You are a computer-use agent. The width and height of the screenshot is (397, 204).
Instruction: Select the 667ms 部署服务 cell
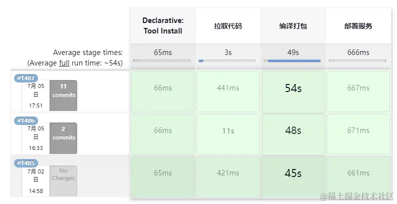pyautogui.click(x=358, y=88)
